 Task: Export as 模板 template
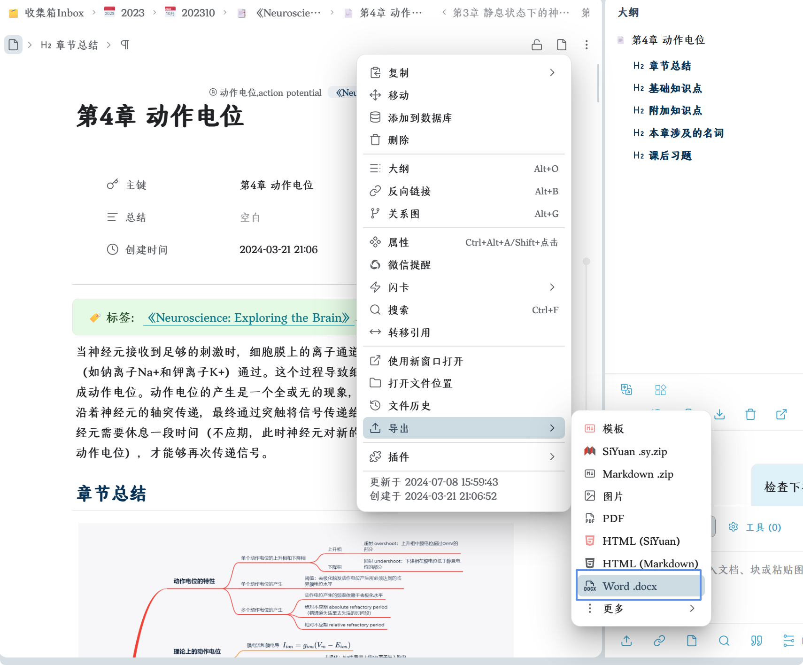pyautogui.click(x=641, y=428)
